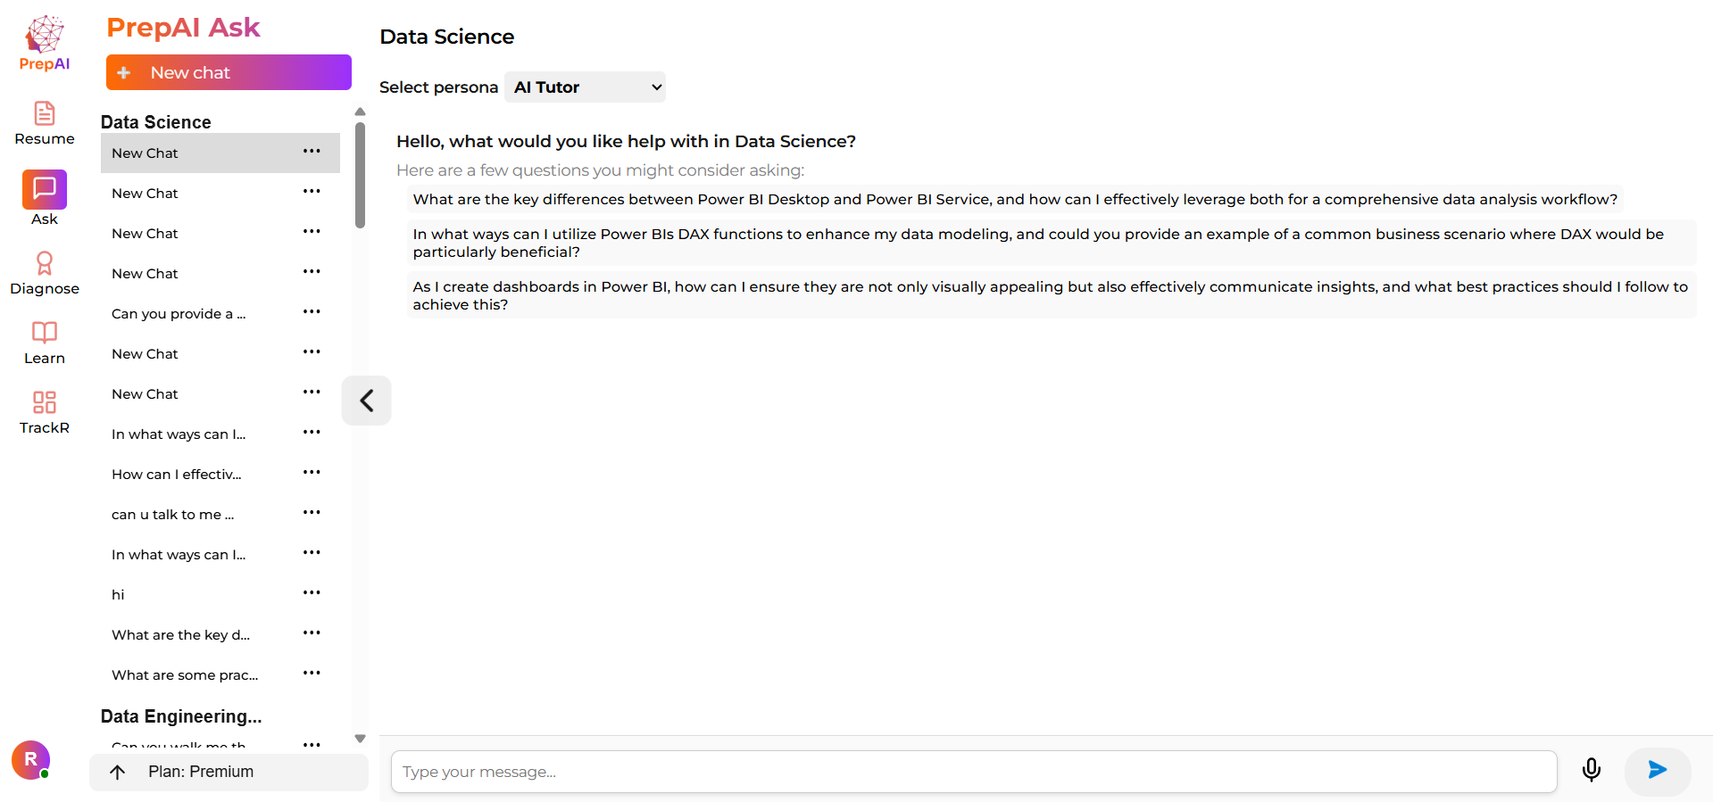Select the Ask tab in sidebar
Image resolution: width=1713 pixels, height=802 pixels.
45,190
